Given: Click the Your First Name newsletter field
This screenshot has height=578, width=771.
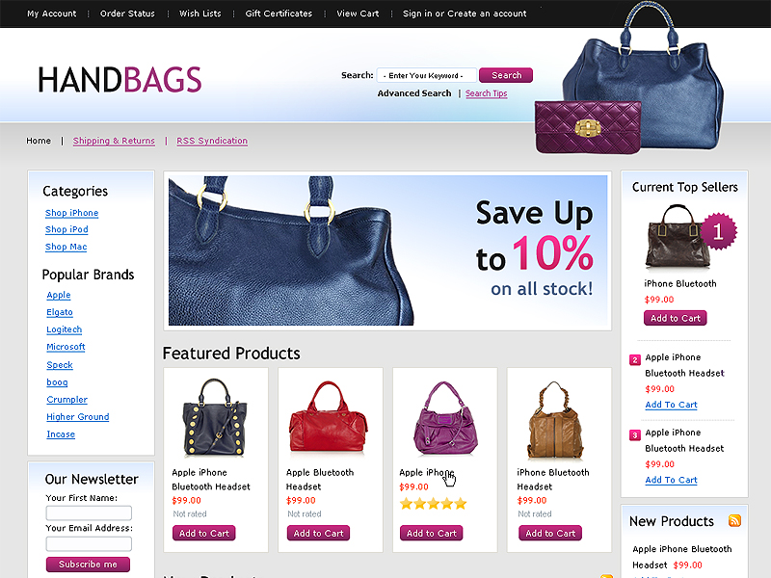Looking at the screenshot, I should (x=89, y=512).
